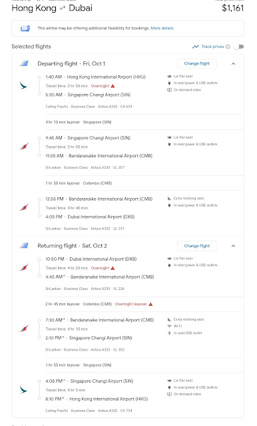Open the More details link
This screenshot has width=257, height=426.
(x=162, y=28)
